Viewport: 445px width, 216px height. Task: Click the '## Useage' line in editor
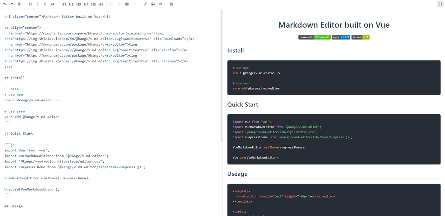[x=14, y=206]
